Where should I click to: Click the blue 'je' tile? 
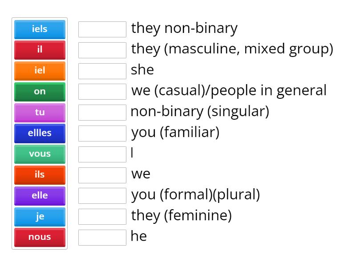pos(40,217)
